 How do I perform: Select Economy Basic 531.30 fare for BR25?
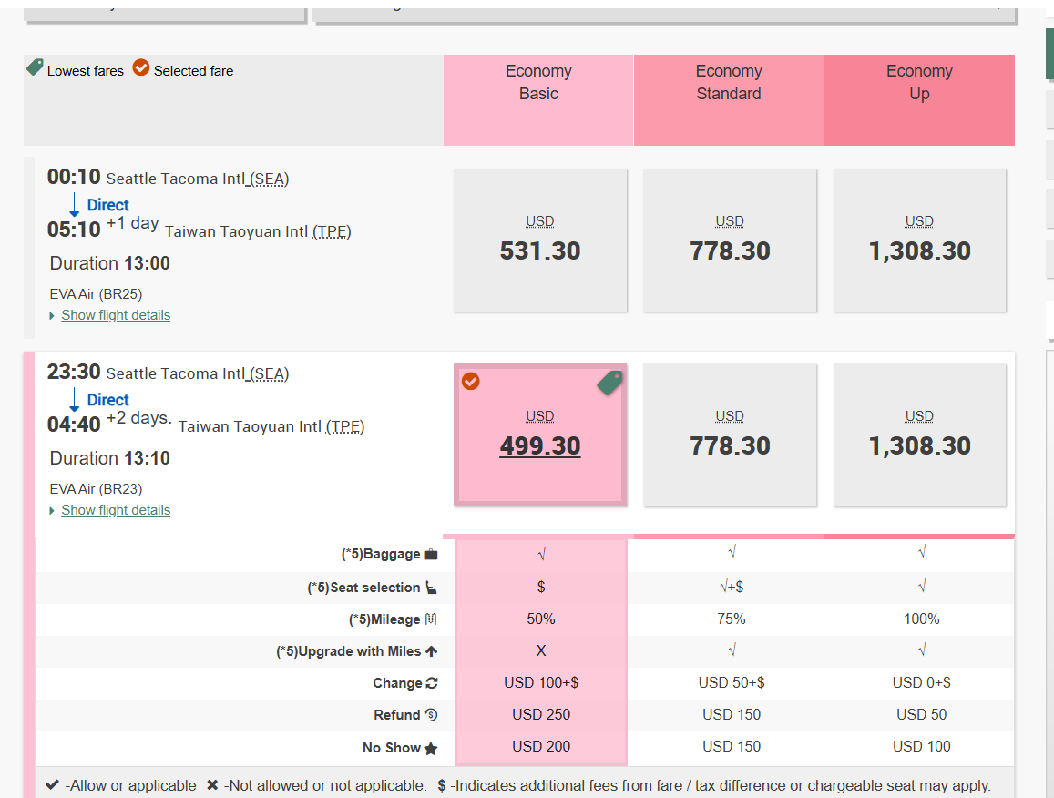540,240
